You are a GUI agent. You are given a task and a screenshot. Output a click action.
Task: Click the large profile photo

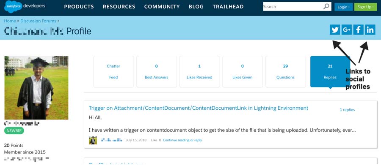coord(36,88)
